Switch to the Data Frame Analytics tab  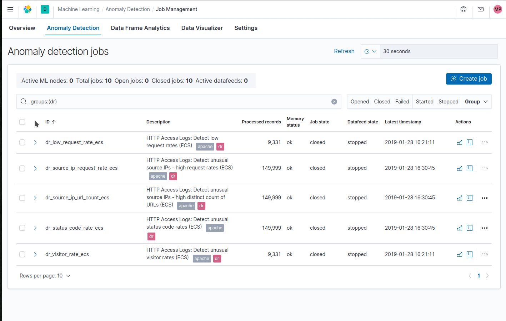(x=140, y=28)
